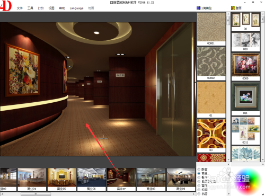
Task: Select collage painting 0011
Action: pyautogui.click(x=246, y=131)
